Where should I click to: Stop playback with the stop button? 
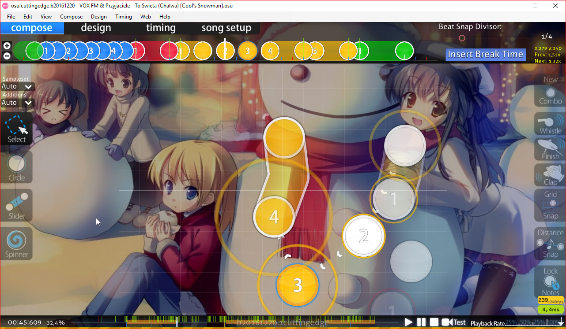pos(434,322)
